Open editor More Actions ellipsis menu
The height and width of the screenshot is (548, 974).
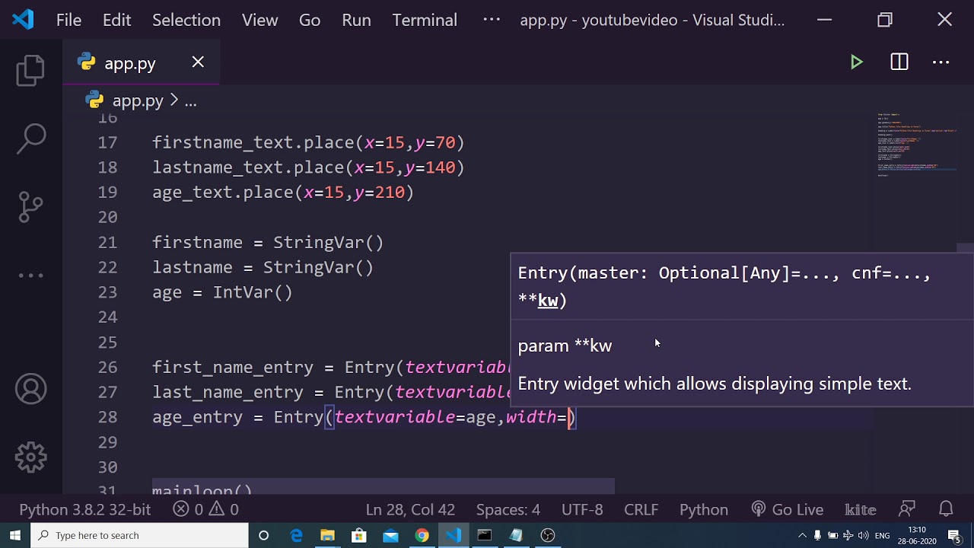(x=941, y=62)
